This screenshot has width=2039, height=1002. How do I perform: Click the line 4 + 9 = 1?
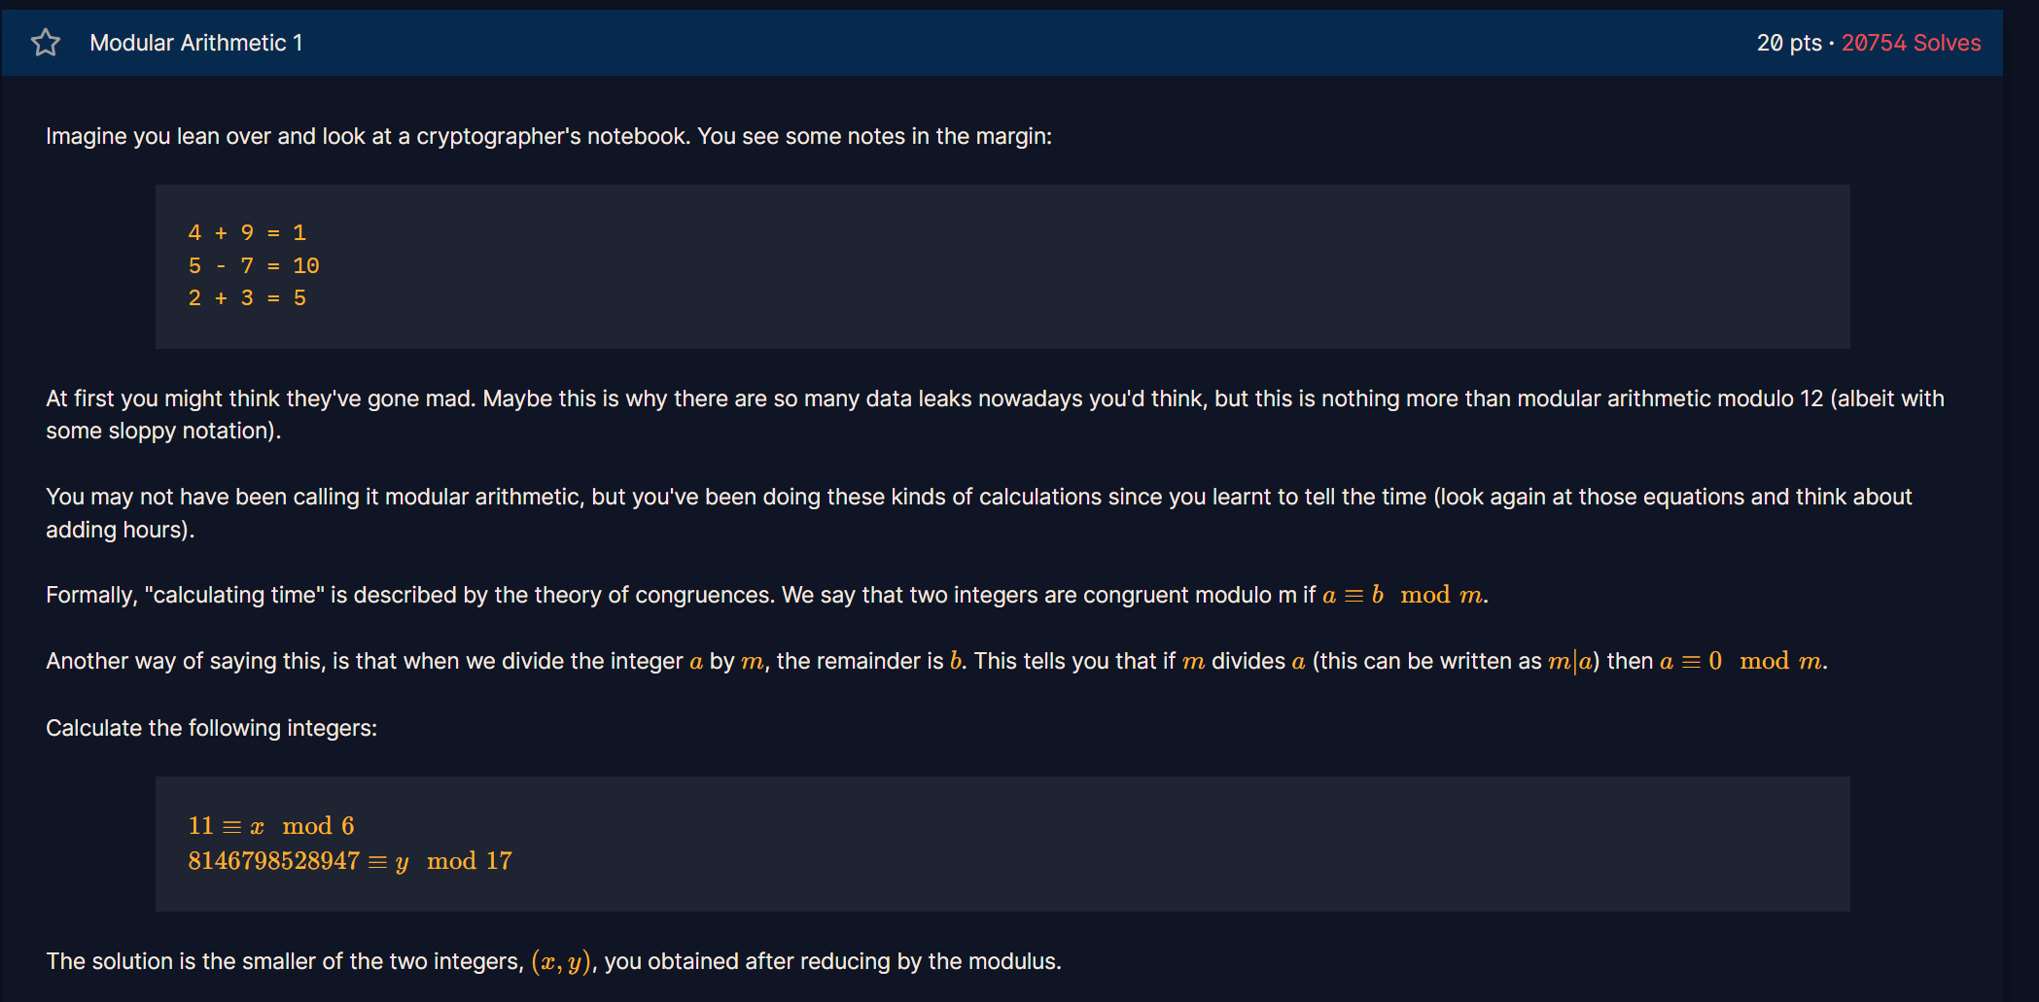click(x=247, y=233)
